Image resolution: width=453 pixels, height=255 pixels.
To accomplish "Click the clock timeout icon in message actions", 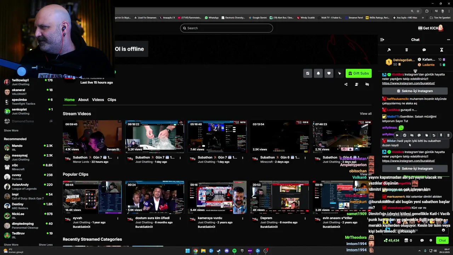I will pyautogui.click(x=405, y=135).
